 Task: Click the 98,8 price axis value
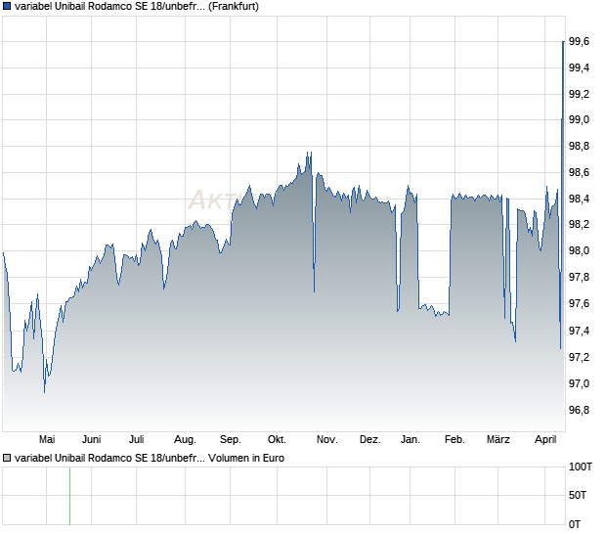(580, 146)
